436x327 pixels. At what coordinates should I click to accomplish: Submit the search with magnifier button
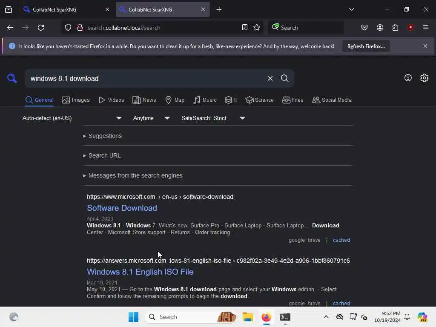pos(284,78)
